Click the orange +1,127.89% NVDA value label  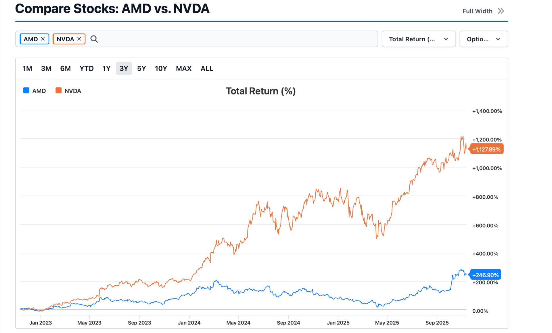[x=486, y=149]
